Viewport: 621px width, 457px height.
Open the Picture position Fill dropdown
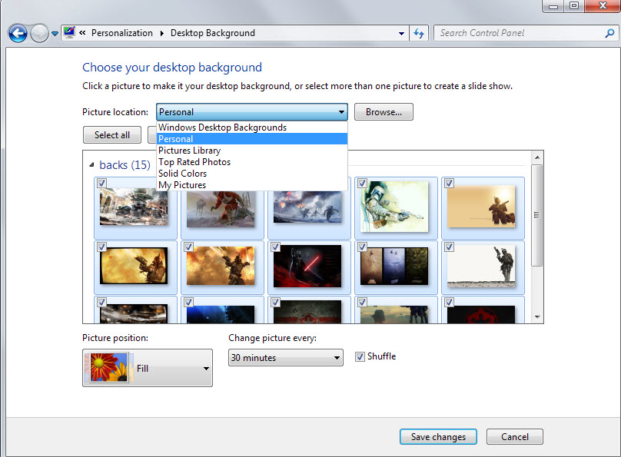pyautogui.click(x=148, y=368)
